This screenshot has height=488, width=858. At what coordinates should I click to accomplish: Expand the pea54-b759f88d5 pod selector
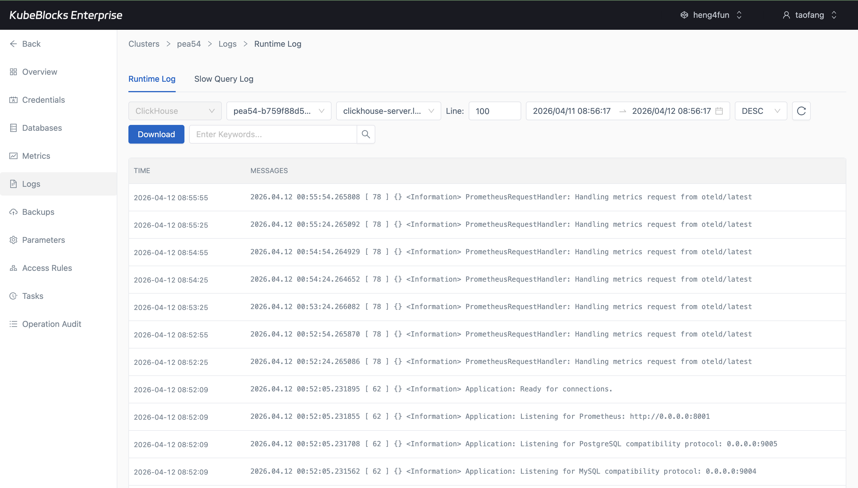pos(278,111)
